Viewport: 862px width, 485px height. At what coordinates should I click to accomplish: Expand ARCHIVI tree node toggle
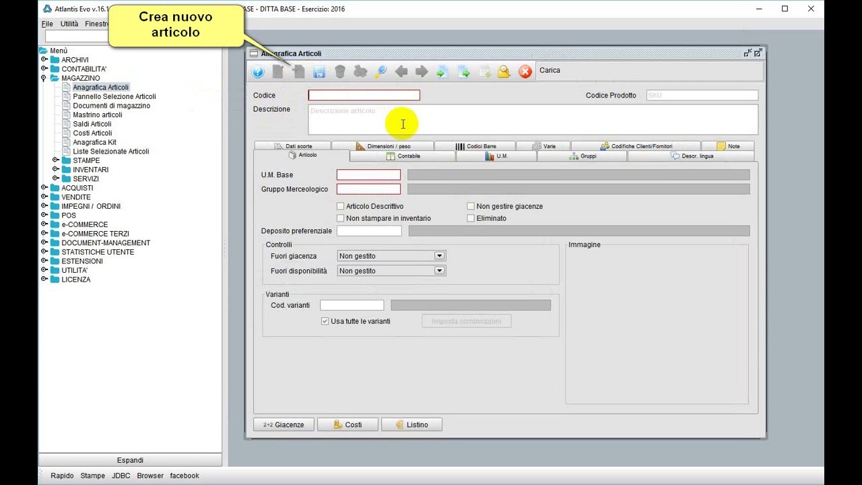pyautogui.click(x=44, y=60)
